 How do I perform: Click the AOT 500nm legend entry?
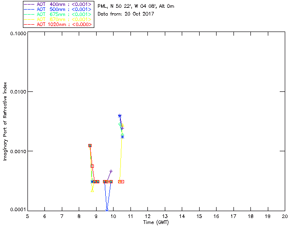pos(58,9)
